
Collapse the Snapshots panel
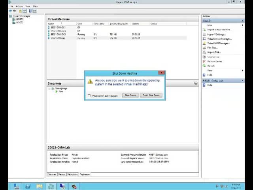point(196,84)
